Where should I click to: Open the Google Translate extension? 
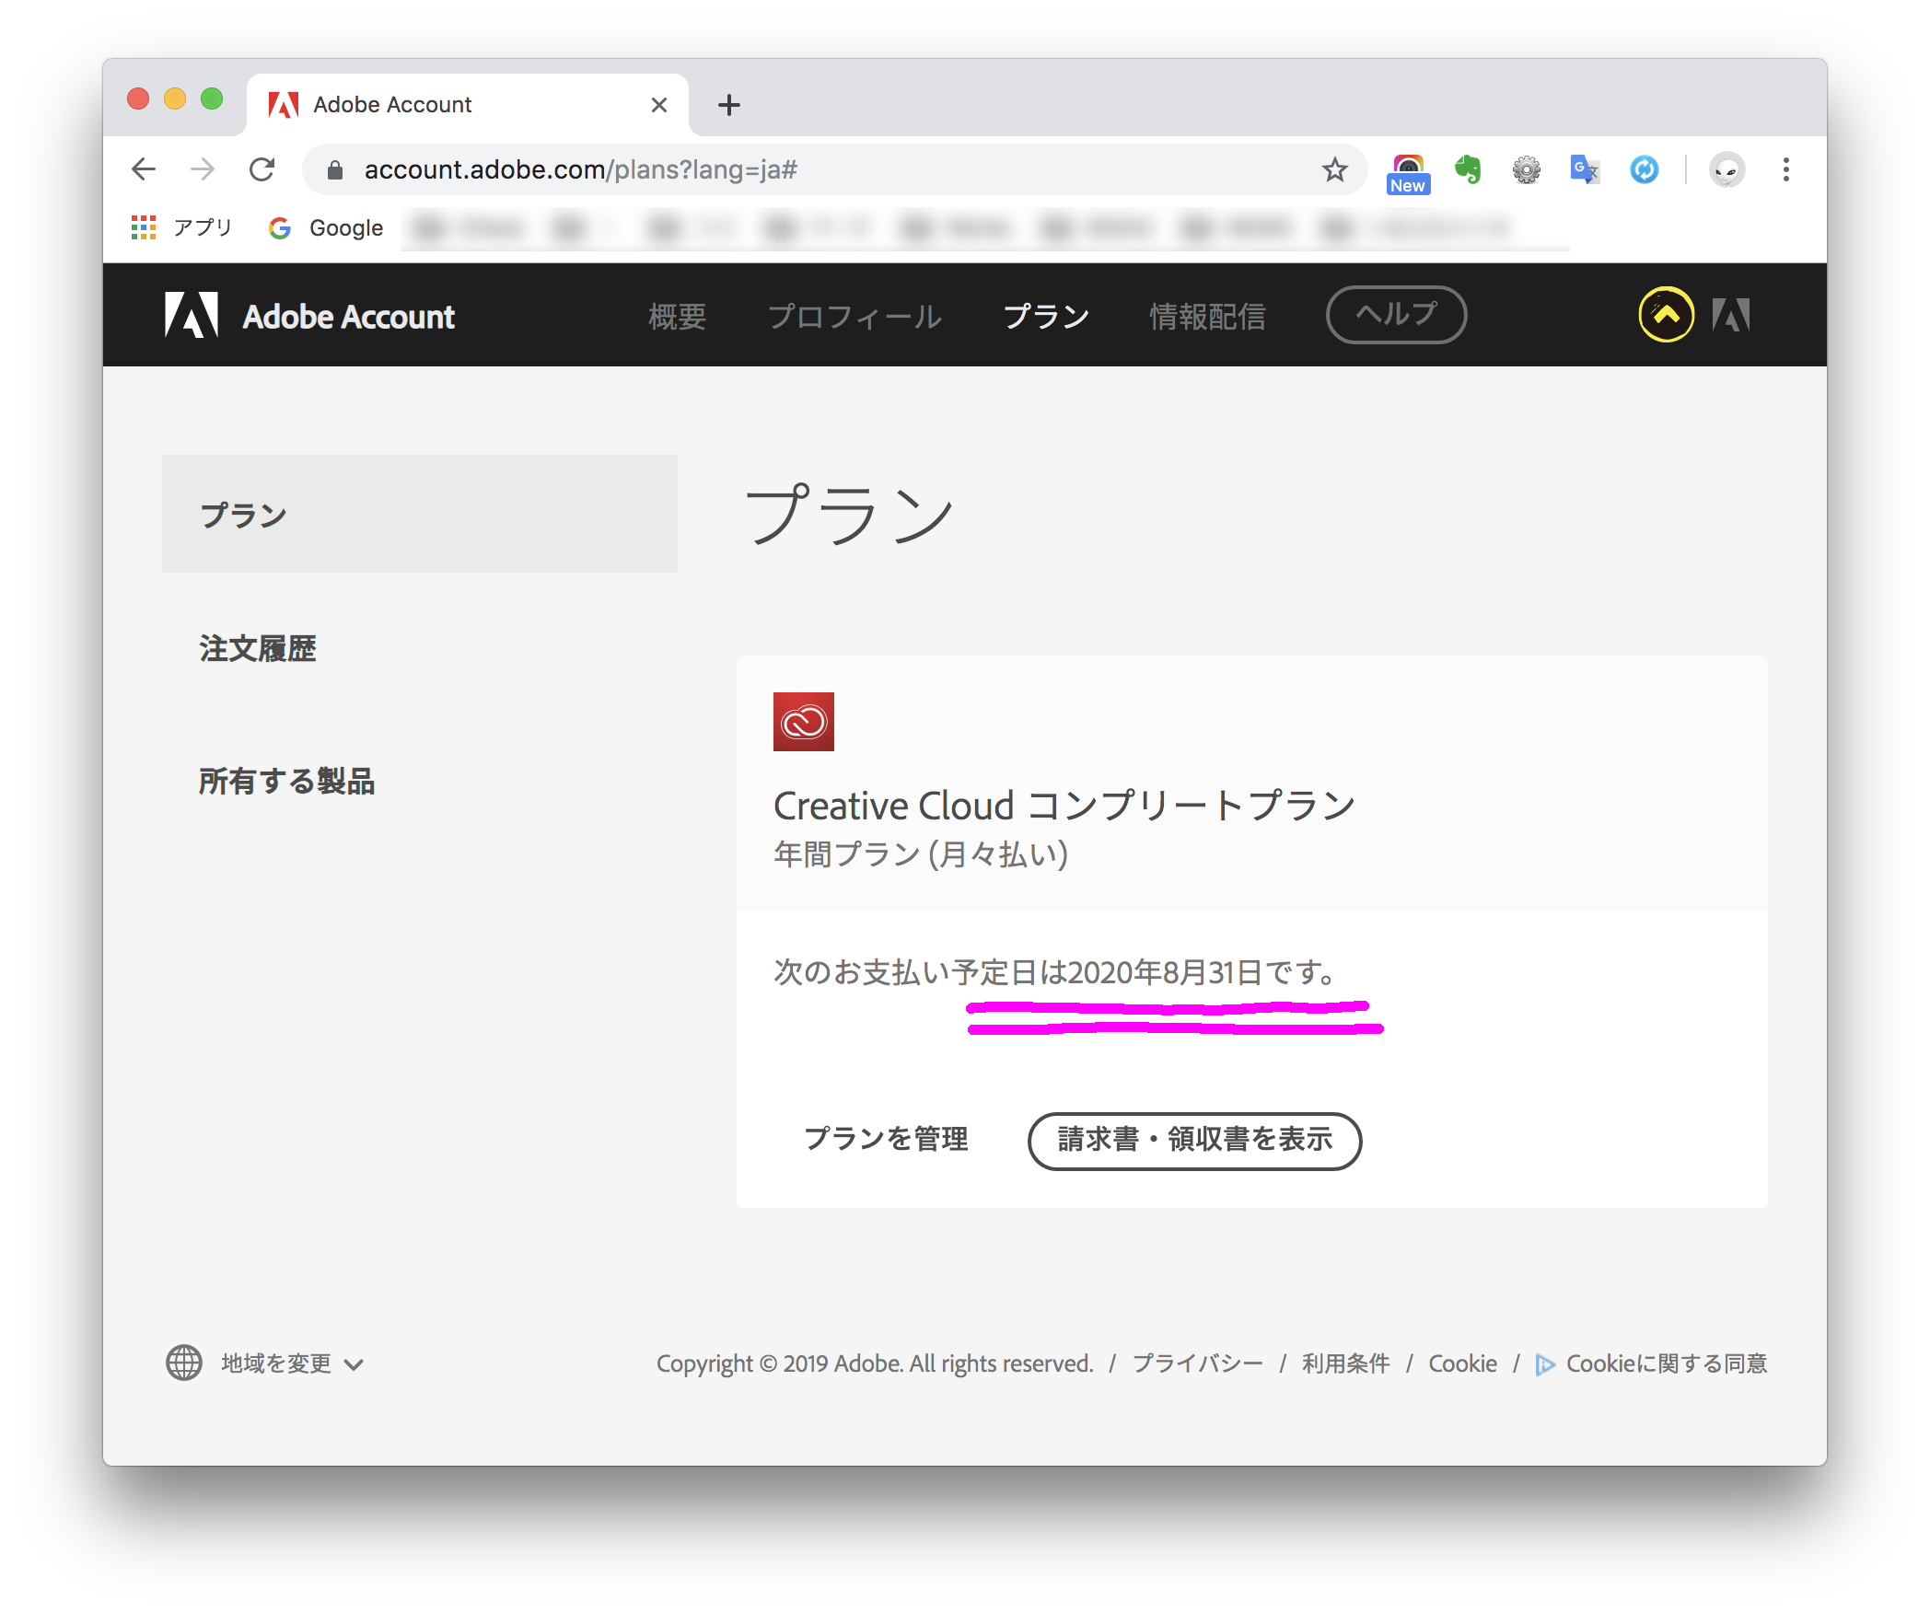[1584, 169]
